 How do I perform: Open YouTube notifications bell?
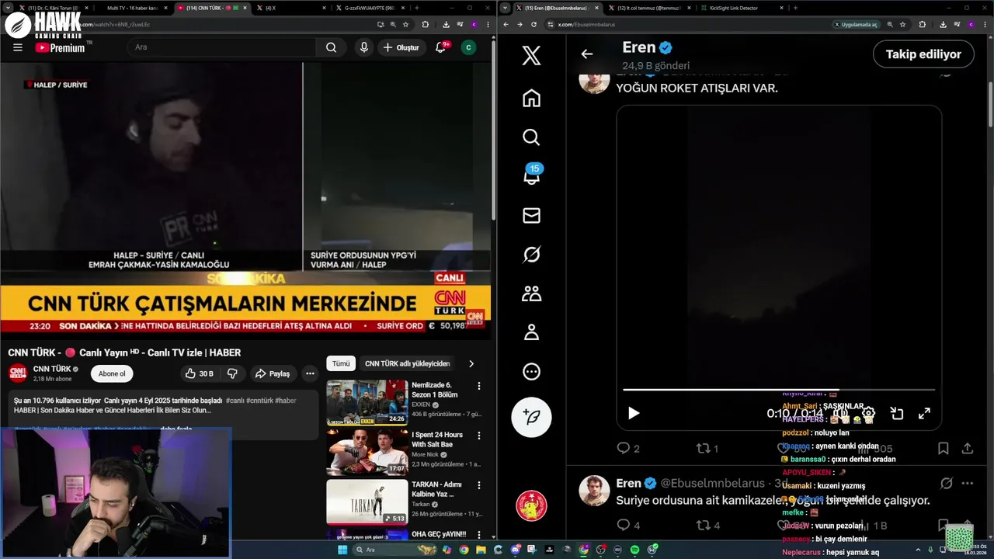[440, 47]
